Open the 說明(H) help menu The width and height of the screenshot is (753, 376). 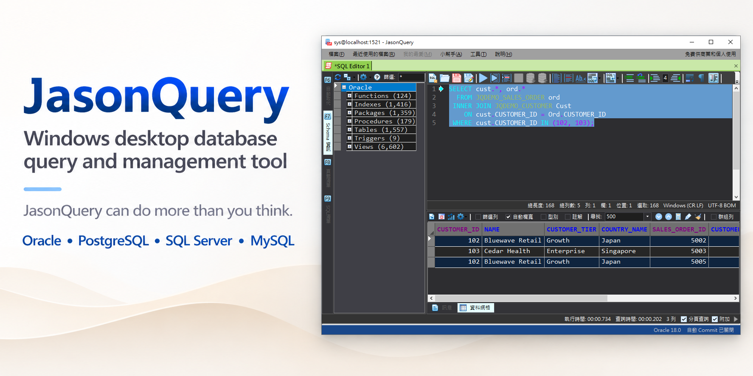[x=503, y=54]
